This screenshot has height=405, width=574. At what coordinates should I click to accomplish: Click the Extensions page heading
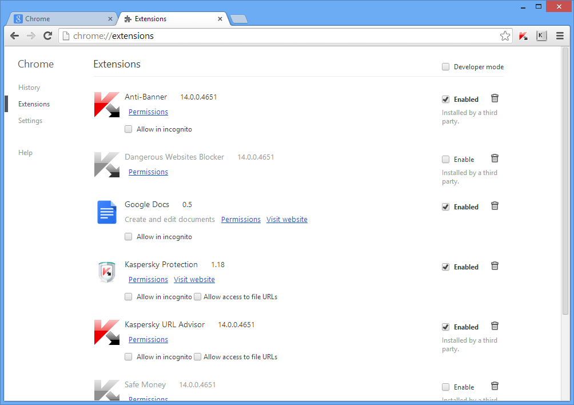pos(117,64)
